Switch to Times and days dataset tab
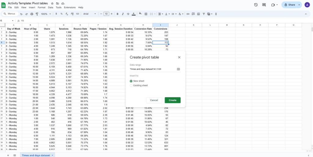 click(36, 155)
